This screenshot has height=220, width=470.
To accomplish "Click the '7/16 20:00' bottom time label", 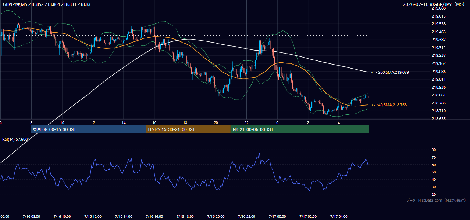I will (x=216, y=217).
